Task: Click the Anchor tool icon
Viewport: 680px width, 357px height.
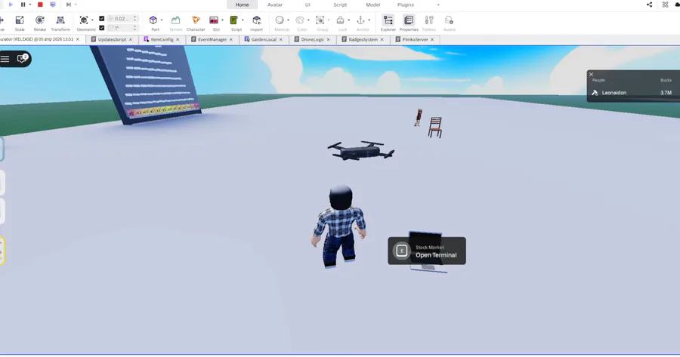Action: [360, 20]
